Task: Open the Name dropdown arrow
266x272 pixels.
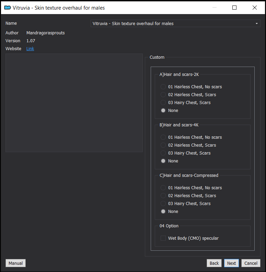Action: point(256,23)
